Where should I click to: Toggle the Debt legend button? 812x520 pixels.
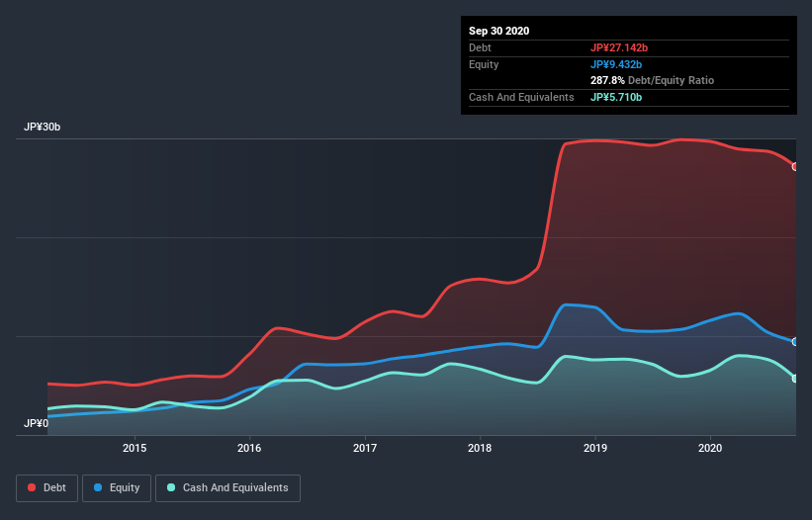[x=46, y=488]
